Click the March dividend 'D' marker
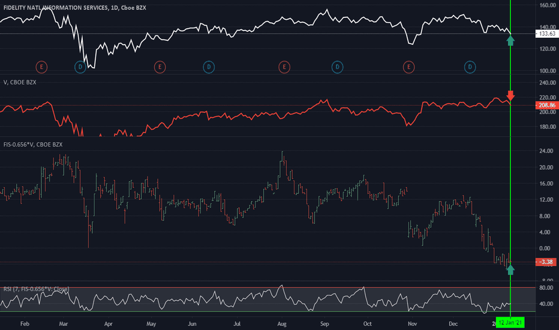This screenshot has height=330, width=559. [x=80, y=67]
